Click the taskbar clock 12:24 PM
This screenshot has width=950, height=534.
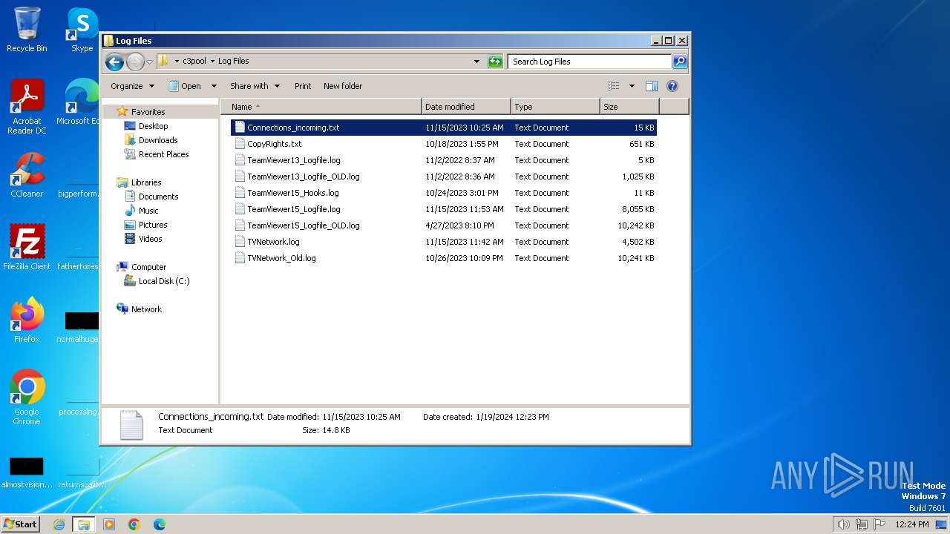coord(911,524)
